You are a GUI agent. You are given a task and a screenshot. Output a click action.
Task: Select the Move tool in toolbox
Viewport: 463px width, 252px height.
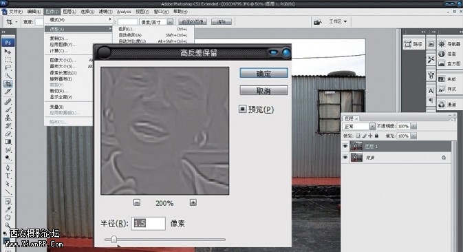tap(8, 52)
